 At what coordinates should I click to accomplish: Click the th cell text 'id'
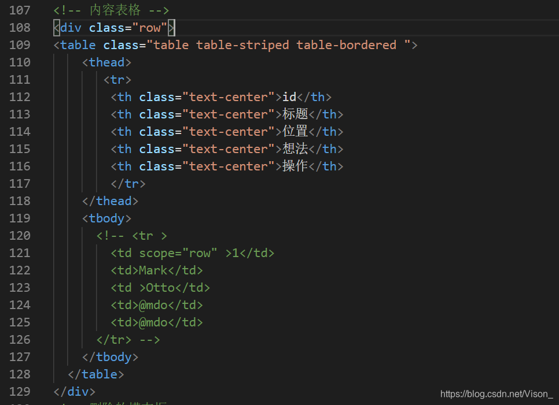pyautogui.click(x=289, y=97)
